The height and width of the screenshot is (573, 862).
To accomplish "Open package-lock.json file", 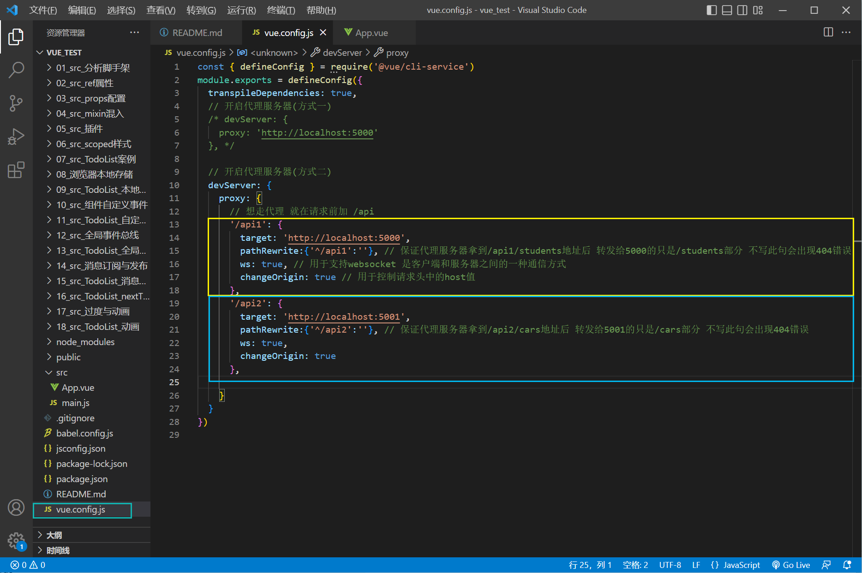I will [x=91, y=464].
